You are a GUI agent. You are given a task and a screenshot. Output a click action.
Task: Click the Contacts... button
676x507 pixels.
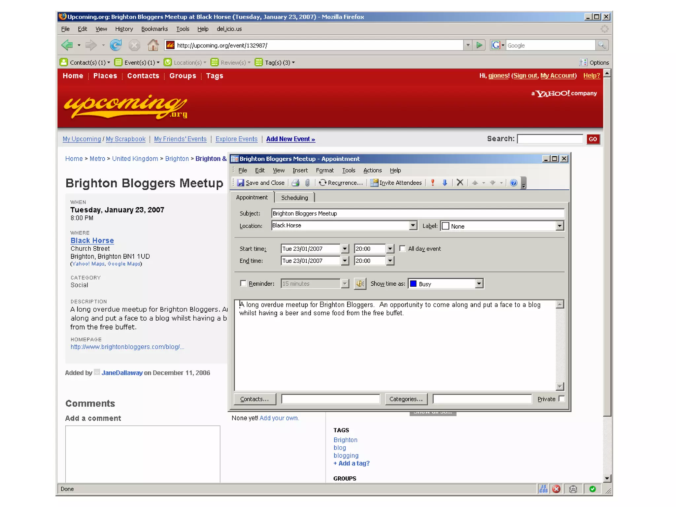(254, 399)
